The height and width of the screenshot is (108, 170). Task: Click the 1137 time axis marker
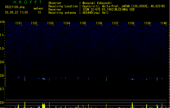(x=115, y=23)
